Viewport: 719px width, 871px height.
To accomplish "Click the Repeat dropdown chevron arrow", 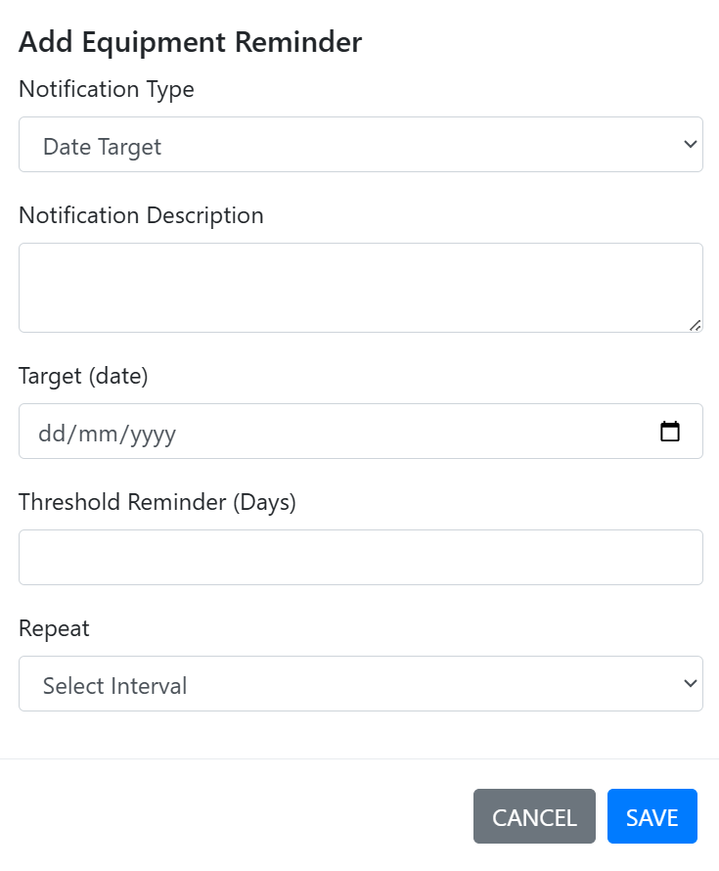I will [x=690, y=684].
